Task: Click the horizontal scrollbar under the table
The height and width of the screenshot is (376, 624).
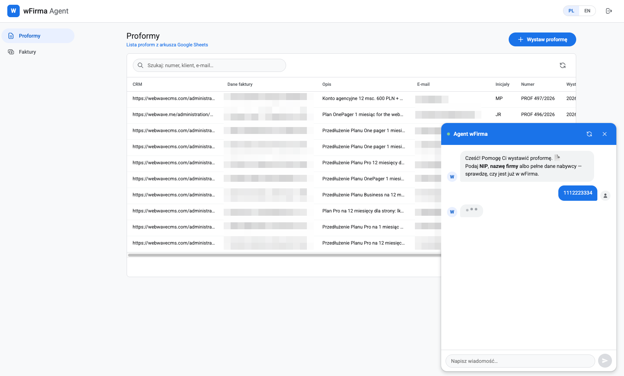Action: click(x=285, y=255)
